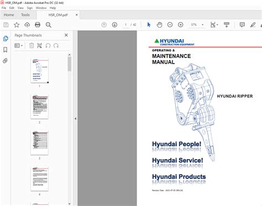
Task: Zoom out using the minus circle icon
Action: (170, 25)
